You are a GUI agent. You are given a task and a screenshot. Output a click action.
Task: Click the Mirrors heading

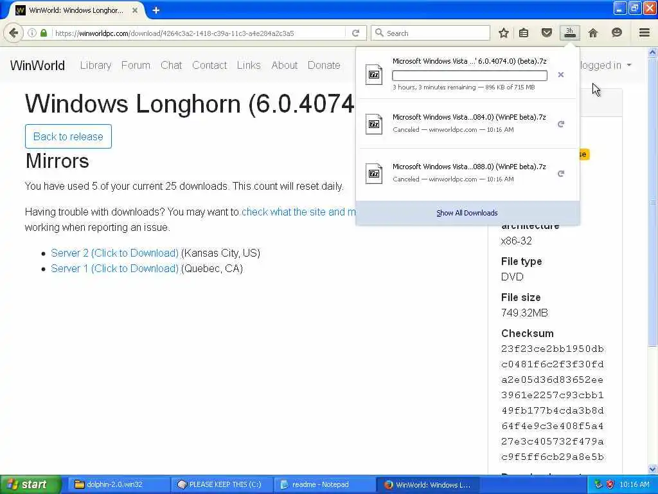pyautogui.click(x=57, y=161)
